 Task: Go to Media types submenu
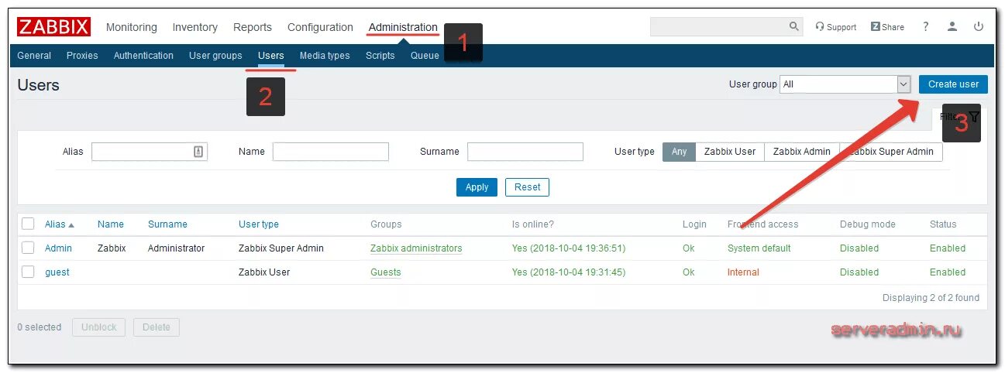pyautogui.click(x=325, y=56)
